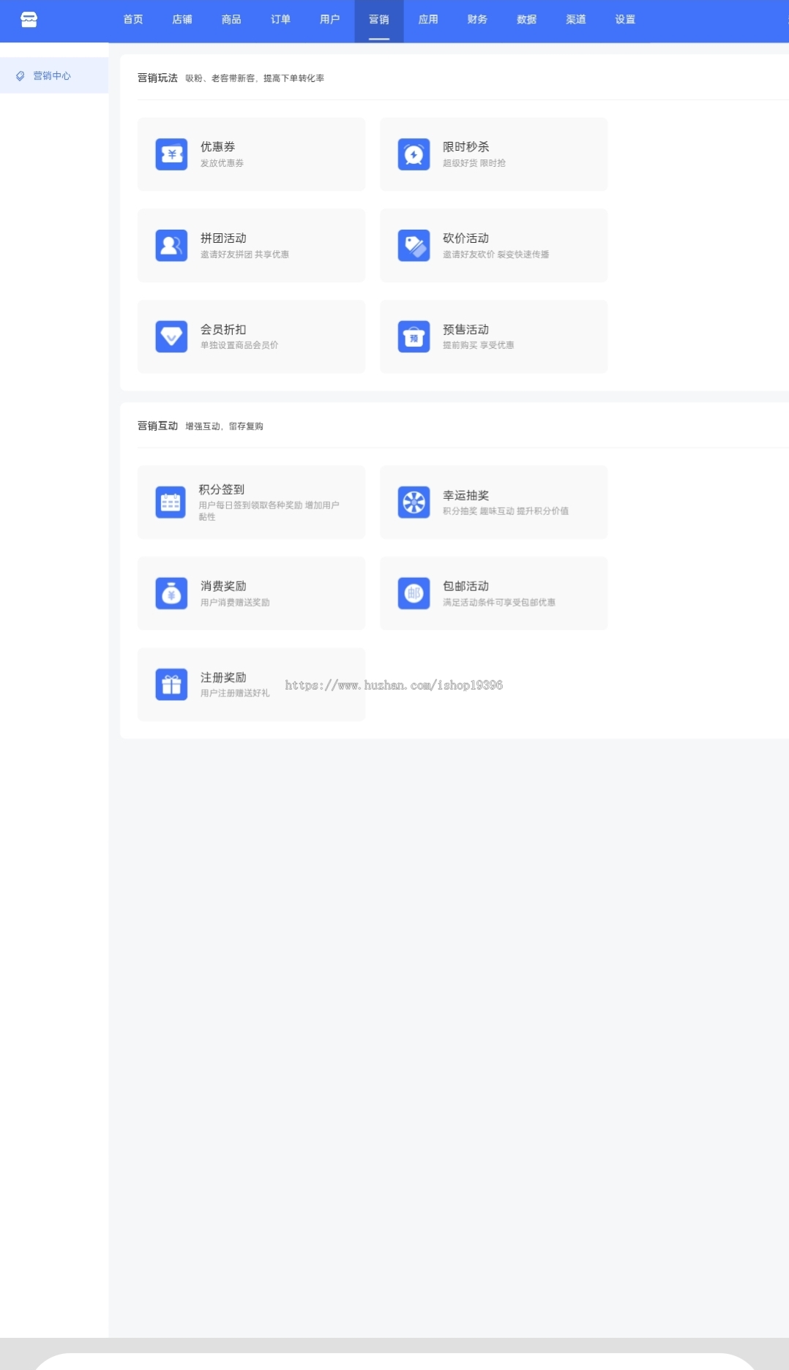789x1370 pixels.
Task: Click the 满足活动条件可享受包邮优惠 description
Action: tap(499, 603)
